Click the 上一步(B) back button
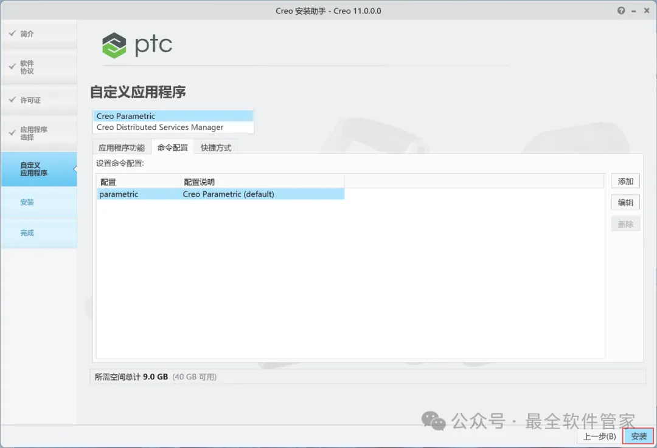 [x=600, y=436]
